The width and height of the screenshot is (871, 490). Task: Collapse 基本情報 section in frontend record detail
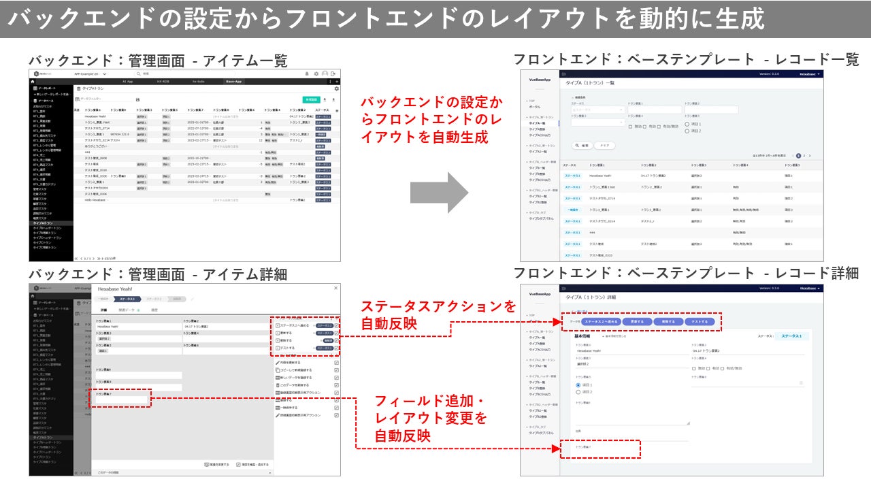pos(614,336)
